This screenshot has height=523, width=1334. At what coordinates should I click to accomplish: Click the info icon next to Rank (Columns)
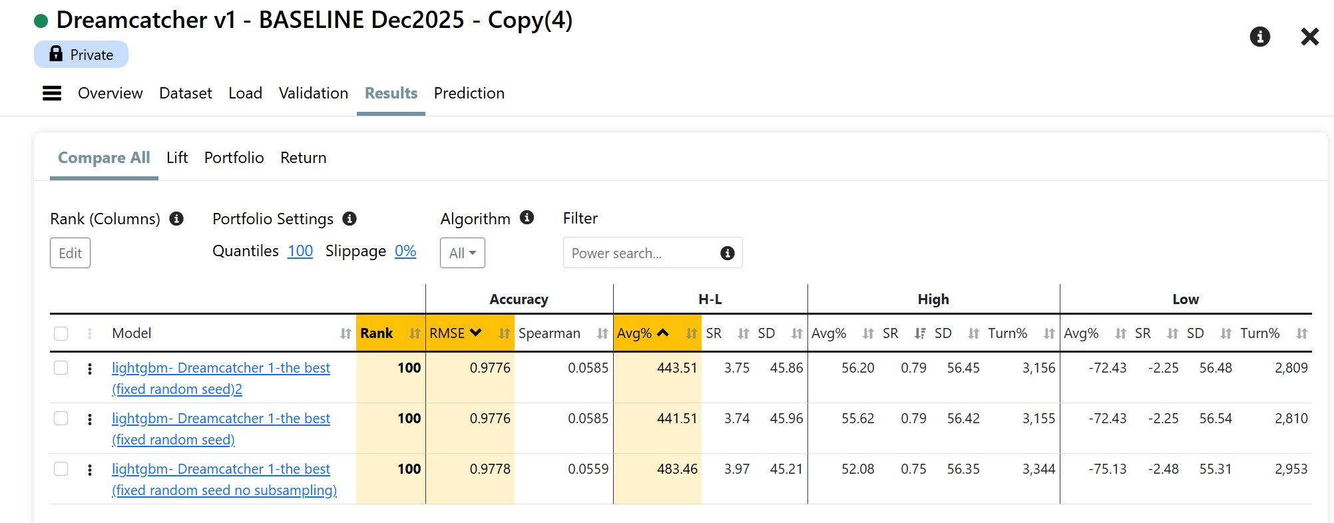pyautogui.click(x=176, y=219)
